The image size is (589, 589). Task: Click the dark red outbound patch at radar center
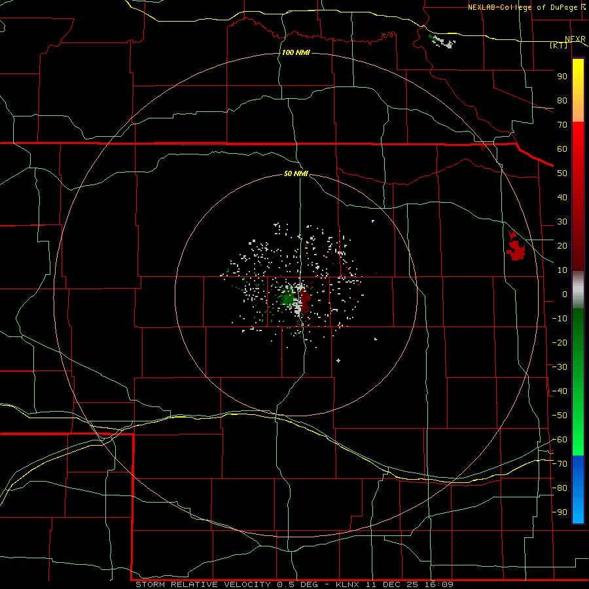click(x=306, y=300)
